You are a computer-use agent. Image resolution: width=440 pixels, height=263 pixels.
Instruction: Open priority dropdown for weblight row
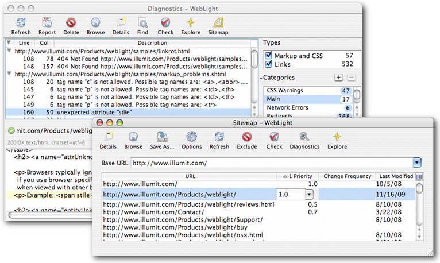tap(309, 194)
